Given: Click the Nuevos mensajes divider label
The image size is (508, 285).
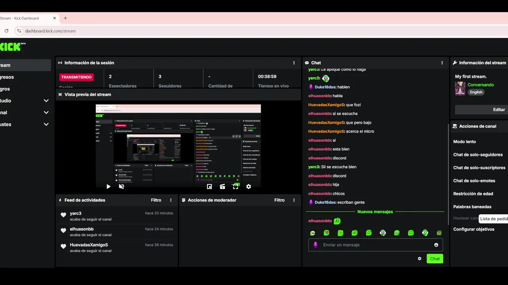Looking at the screenshot, I should click(375, 212).
